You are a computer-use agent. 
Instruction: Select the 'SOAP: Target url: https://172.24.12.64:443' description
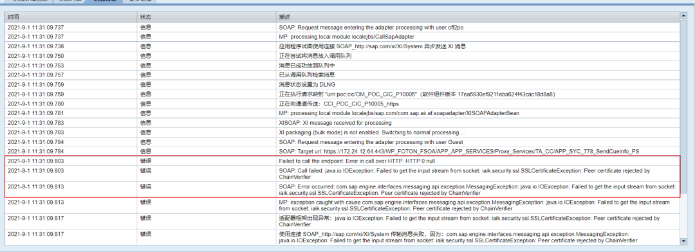(459, 152)
